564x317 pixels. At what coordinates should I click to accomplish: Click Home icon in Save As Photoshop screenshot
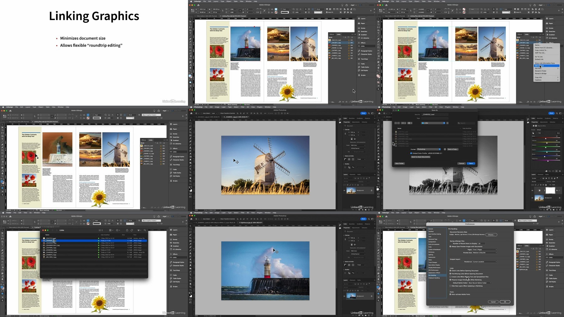(x=379, y=113)
